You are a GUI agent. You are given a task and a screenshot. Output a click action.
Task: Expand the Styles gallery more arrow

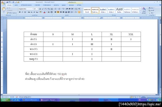(x=140, y=13)
